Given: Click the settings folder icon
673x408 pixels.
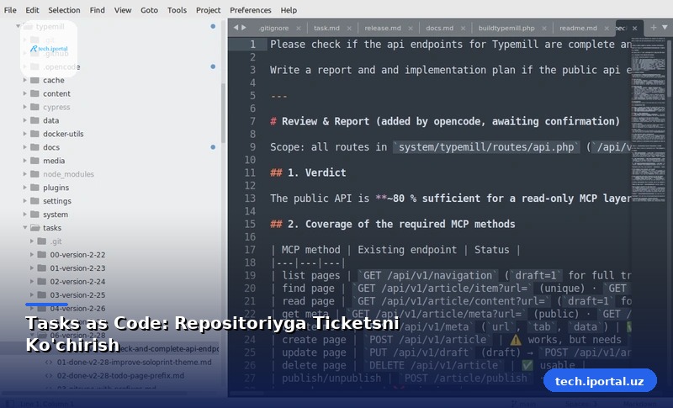Looking at the screenshot, I should pos(34,201).
